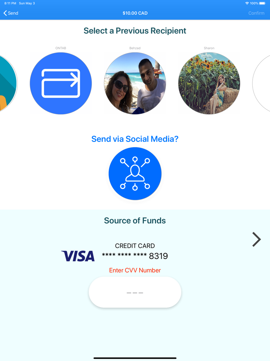Viewport: 270px width, 361px height.
Task: Choose Sharon as the recipient
Action: 209,83
